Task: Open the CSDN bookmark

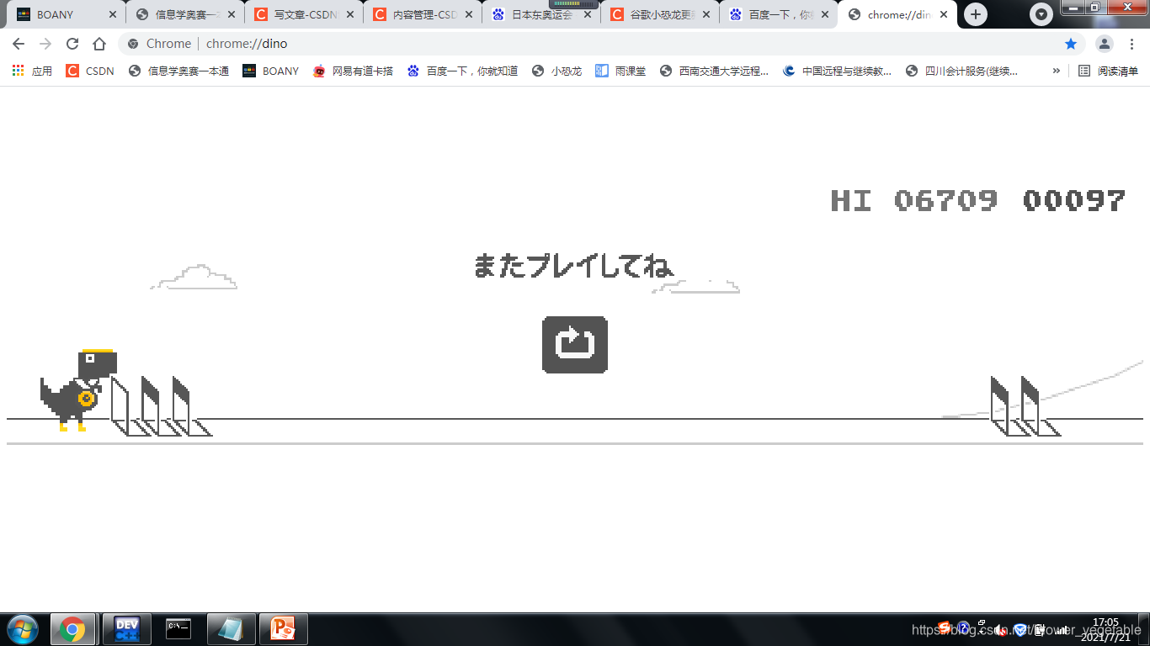Action: click(x=90, y=71)
